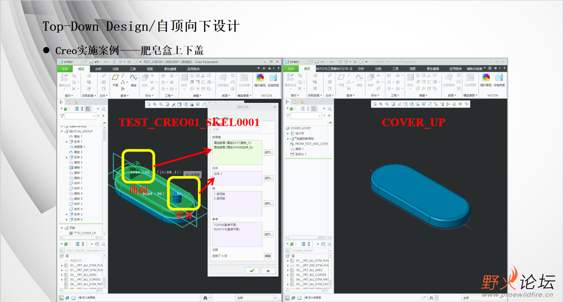This screenshot has height=302, width=564.
Task: Click the New file icon in COVER_UP window
Action: [x=306, y=62]
